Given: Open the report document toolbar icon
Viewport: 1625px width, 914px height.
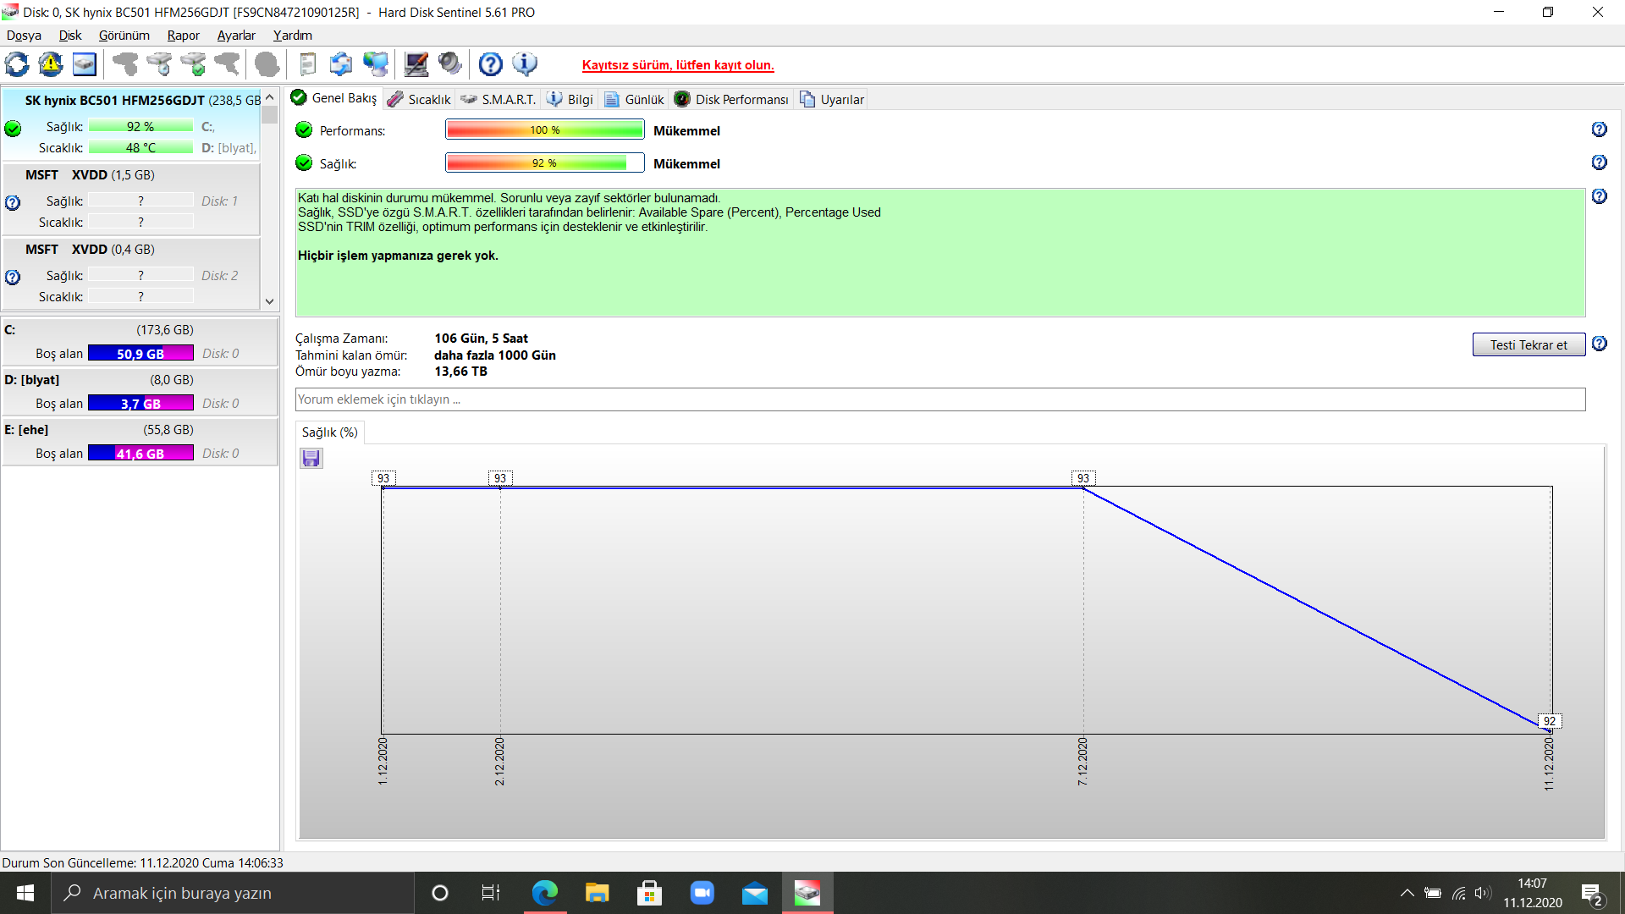Looking at the screenshot, I should pos(307,64).
